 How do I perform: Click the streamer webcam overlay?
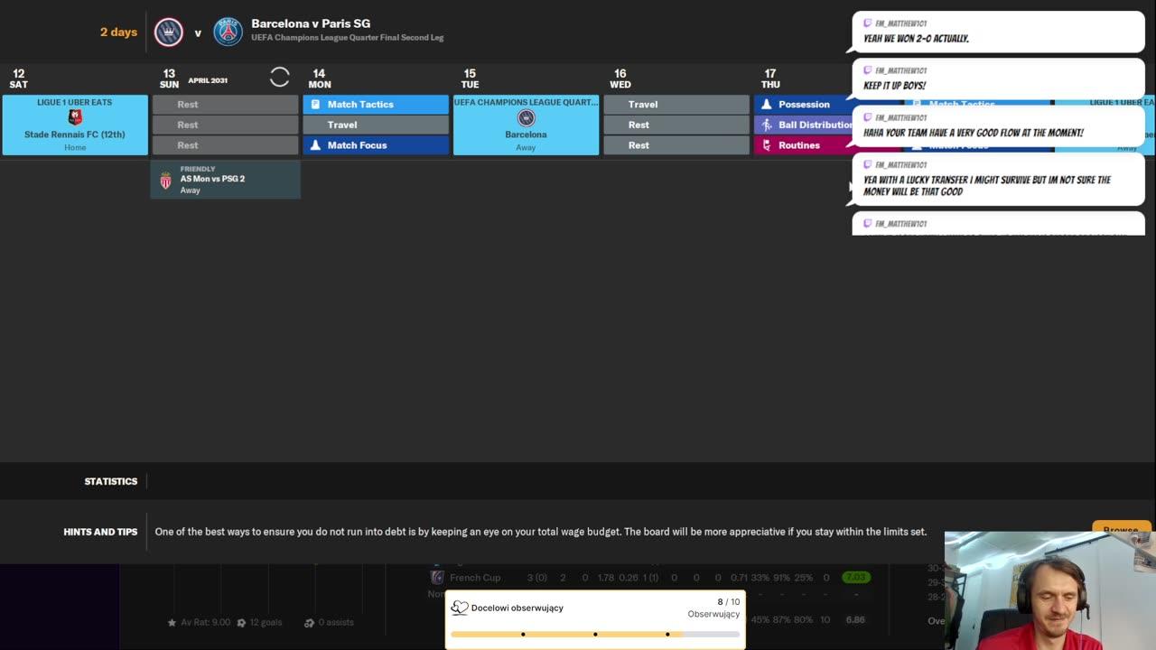[x=1050, y=591]
